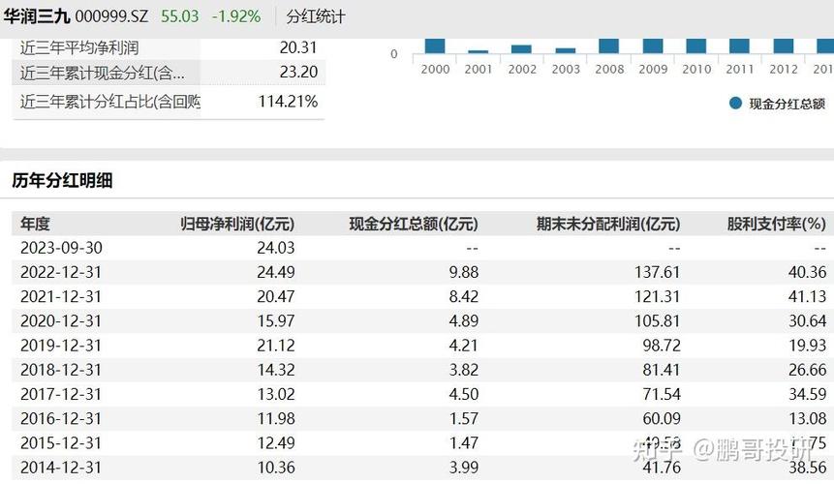Click the 114.21% payout ratio value
The image size is (834, 484).
pos(288,102)
